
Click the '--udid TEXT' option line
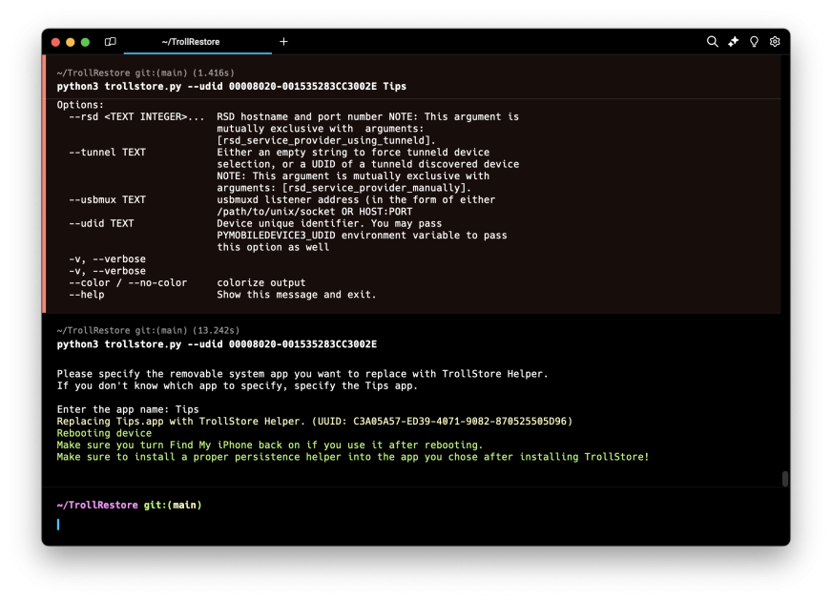(101, 223)
